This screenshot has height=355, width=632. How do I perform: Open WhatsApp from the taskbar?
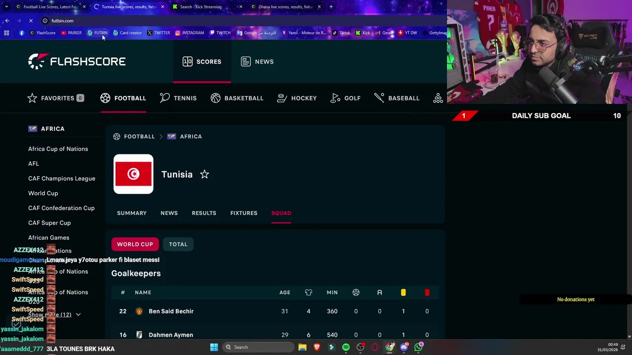point(419,347)
